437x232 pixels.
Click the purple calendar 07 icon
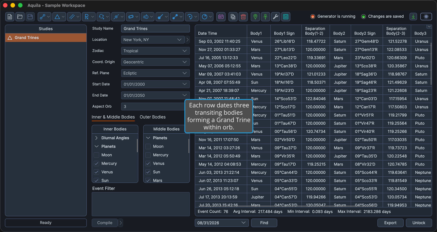(x=221, y=17)
